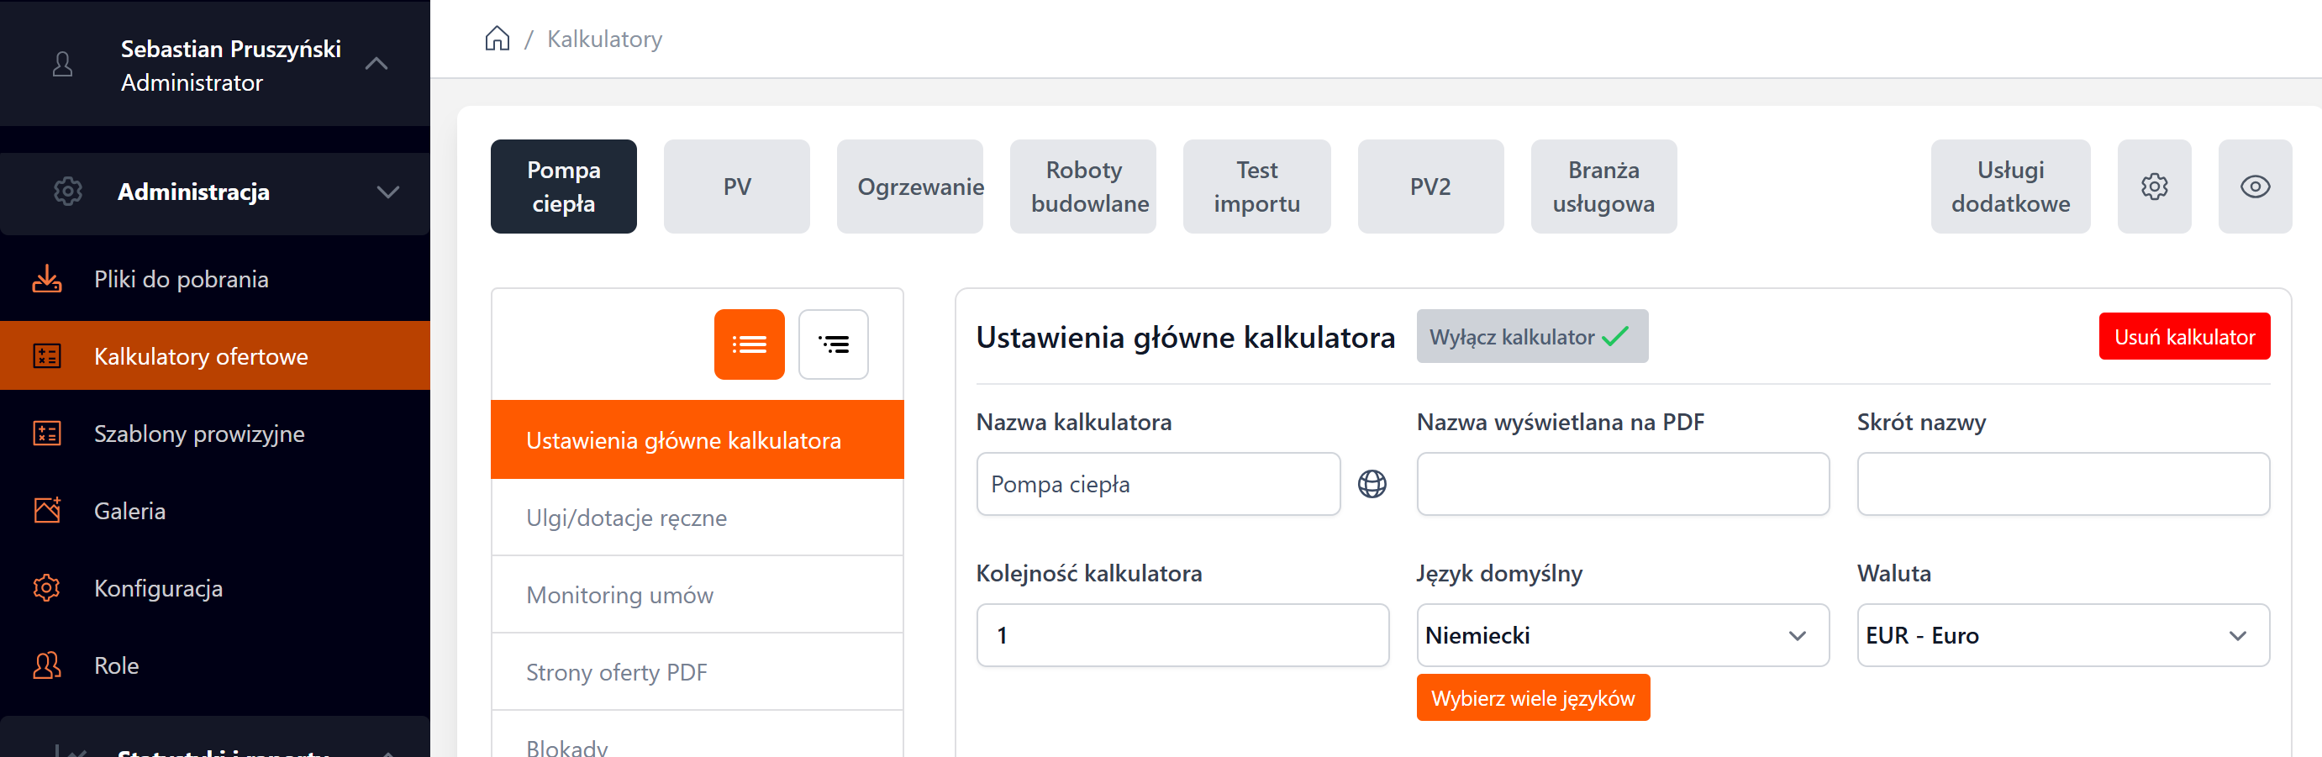Select the Branża usługowa calculator tab

click(x=1603, y=187)
